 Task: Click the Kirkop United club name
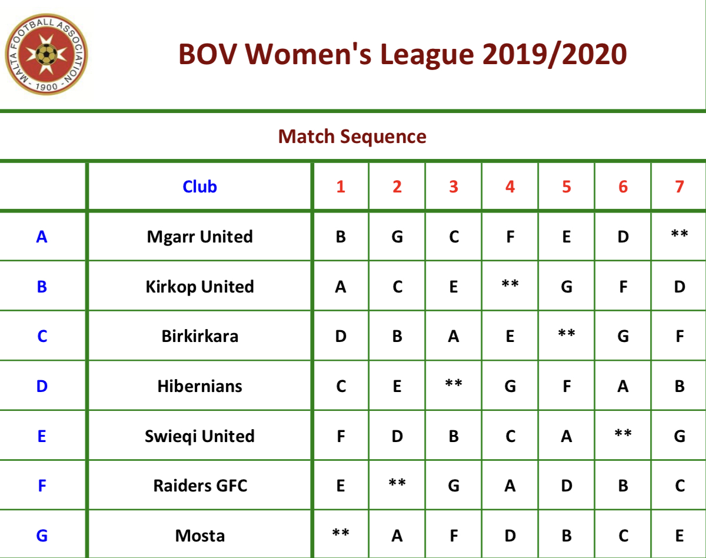click(199, 287)
